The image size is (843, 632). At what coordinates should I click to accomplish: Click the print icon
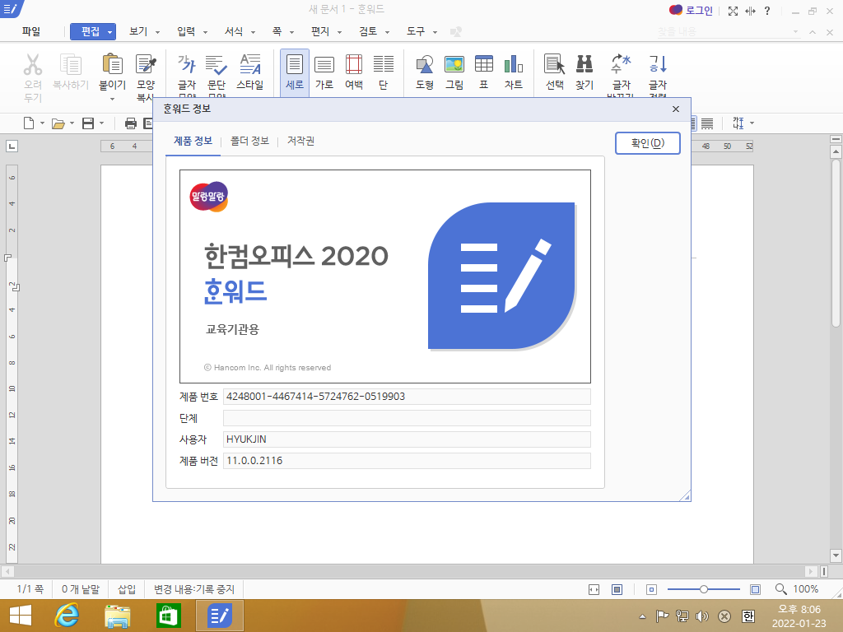click(x=131, y=124)
